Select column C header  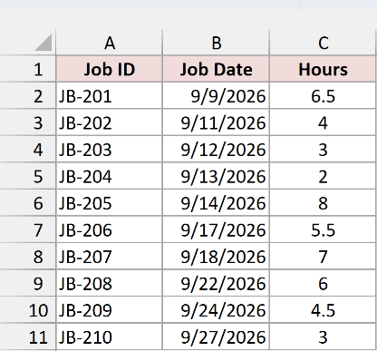323,43
